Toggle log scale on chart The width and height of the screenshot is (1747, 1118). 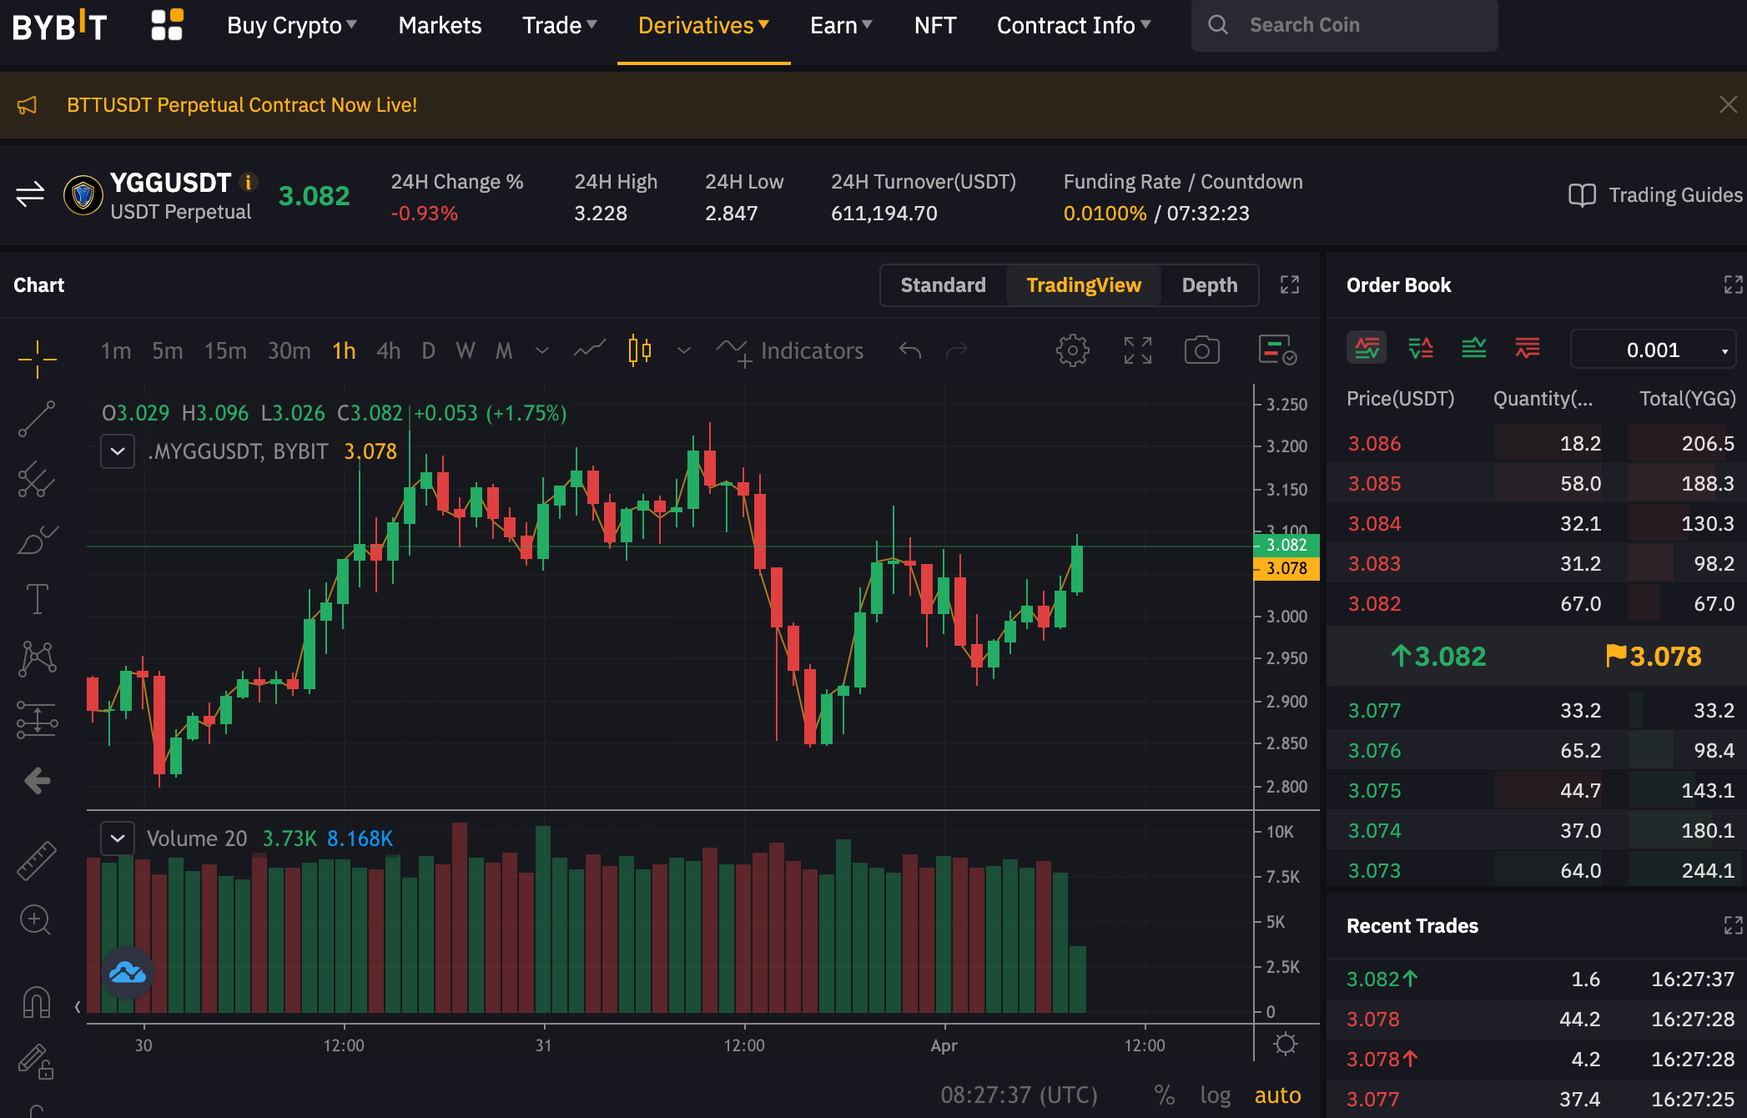(x=1216, y=1095)
